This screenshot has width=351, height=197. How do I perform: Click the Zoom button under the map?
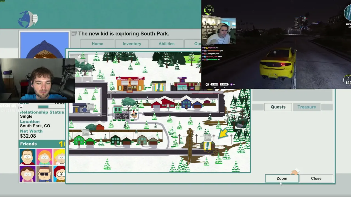[x=282, y=178]
